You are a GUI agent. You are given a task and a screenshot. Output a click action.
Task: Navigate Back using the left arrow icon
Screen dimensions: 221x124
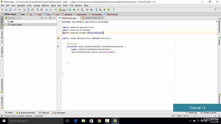47,10
